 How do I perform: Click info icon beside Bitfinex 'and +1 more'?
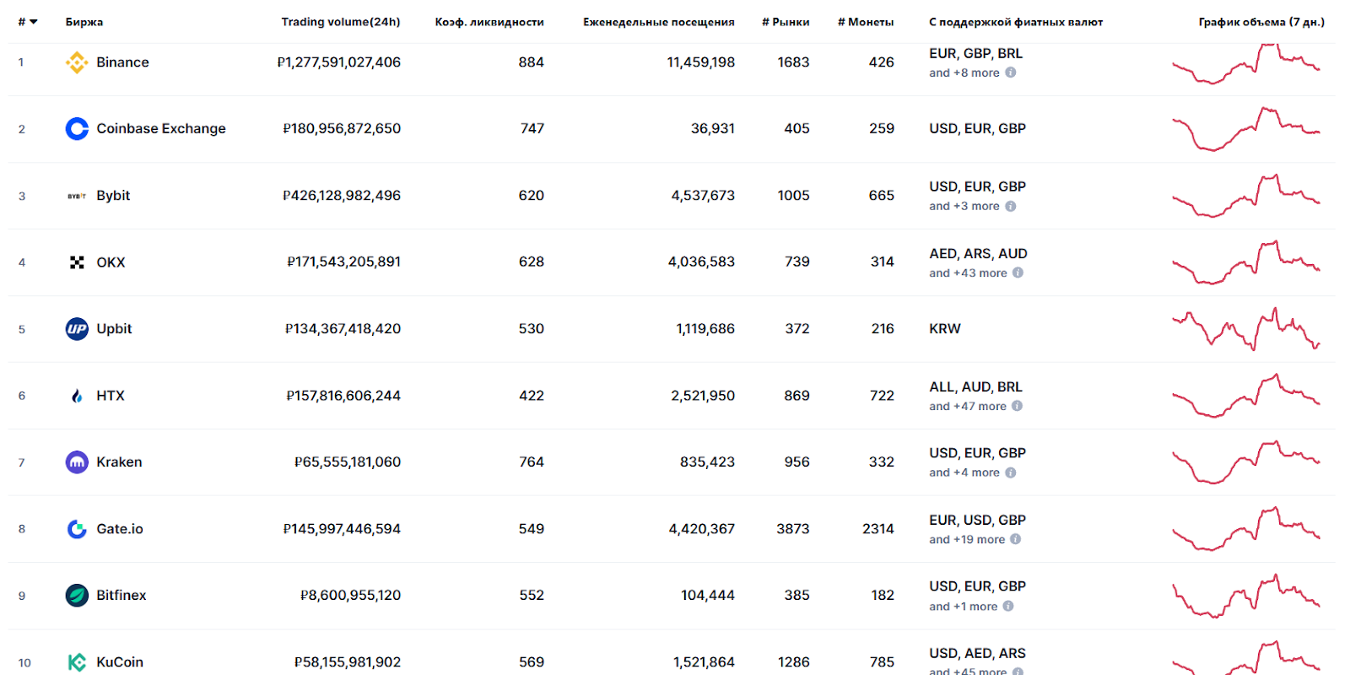(1008, 606)
